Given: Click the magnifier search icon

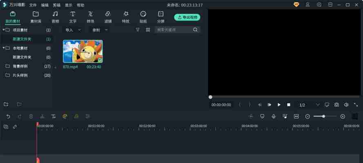Looking at the screenshot, I should click(196, 30).
